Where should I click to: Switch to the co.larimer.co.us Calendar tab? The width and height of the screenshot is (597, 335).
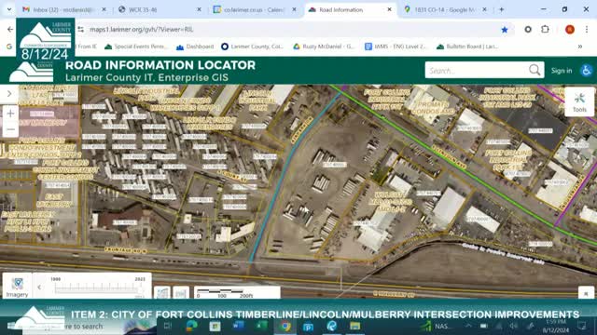click(255, 9)
